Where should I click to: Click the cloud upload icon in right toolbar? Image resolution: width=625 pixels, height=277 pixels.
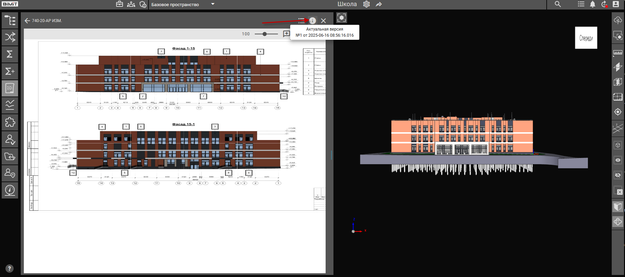618,20
